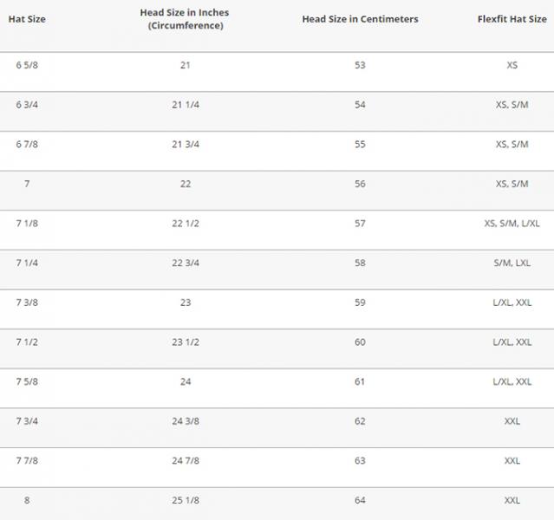The image size is (554, 520).
Task: Click the 60 centimeters cell
Action: click(360, 342)
